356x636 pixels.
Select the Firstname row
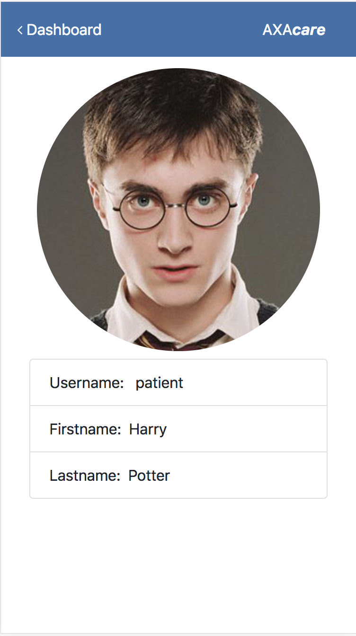pyautogui.click(x=178, y=429)
